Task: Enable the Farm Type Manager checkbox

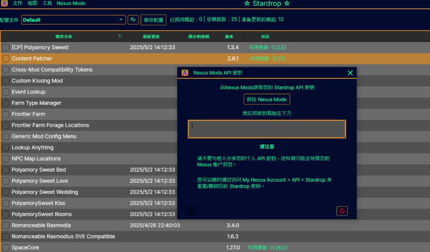Action: [x=6, y=103]
